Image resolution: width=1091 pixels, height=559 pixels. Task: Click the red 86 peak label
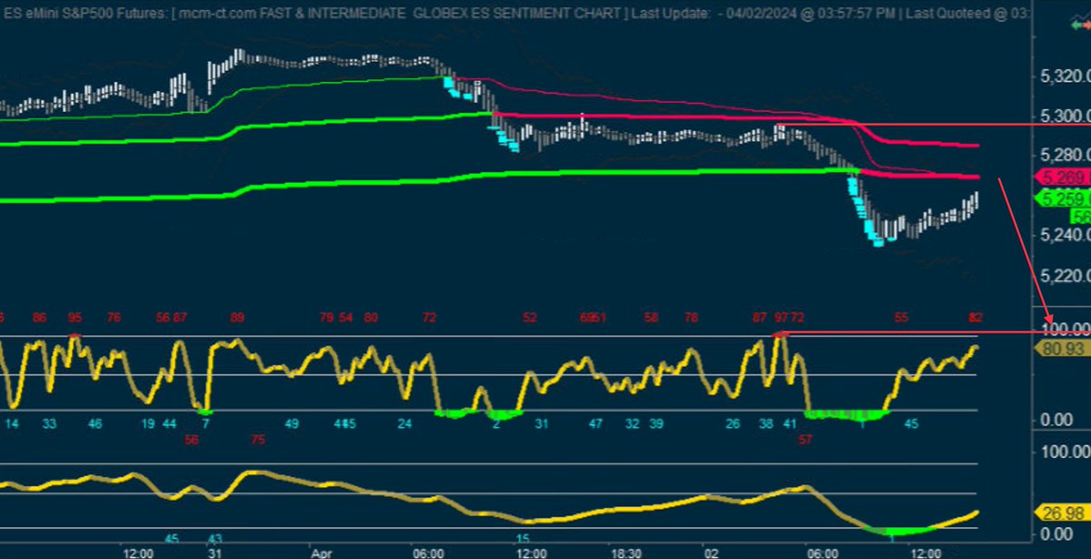(39, 318)
